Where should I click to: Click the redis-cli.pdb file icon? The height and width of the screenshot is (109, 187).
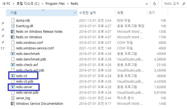pyautogui.click(x=13, y=81)
